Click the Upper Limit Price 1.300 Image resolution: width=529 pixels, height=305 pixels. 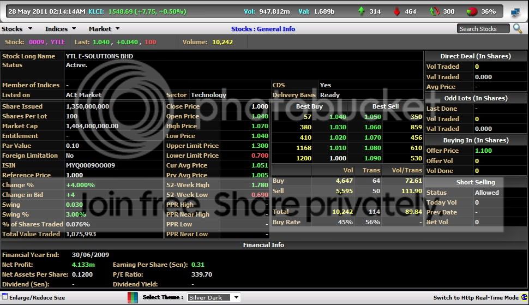[x=260, y=146]
